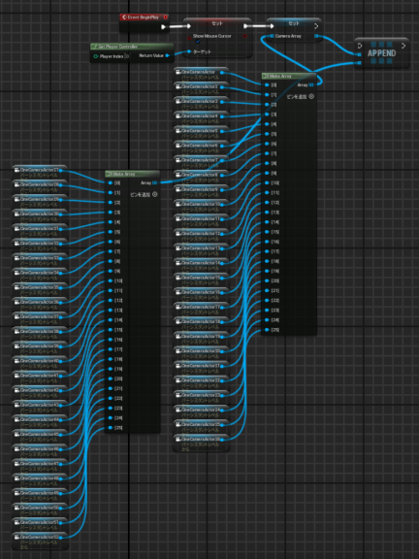Select the CineCameraActor28 reference node
The width and height of the screenshot is (419, 559).
coord(40,187)
